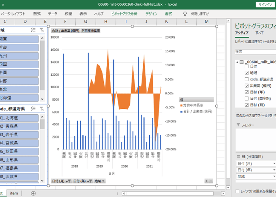
Task: Select 東北 in 地域 slicer
Action: pos(19,89)
